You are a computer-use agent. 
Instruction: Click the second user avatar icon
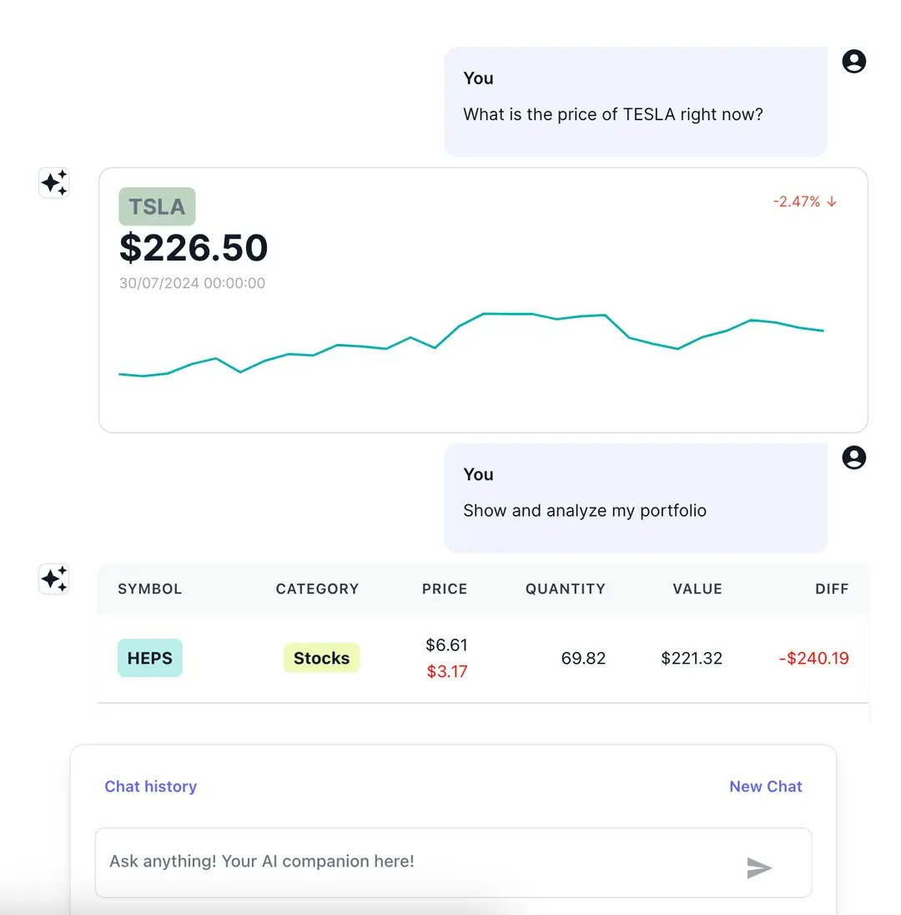pos(854,457)
